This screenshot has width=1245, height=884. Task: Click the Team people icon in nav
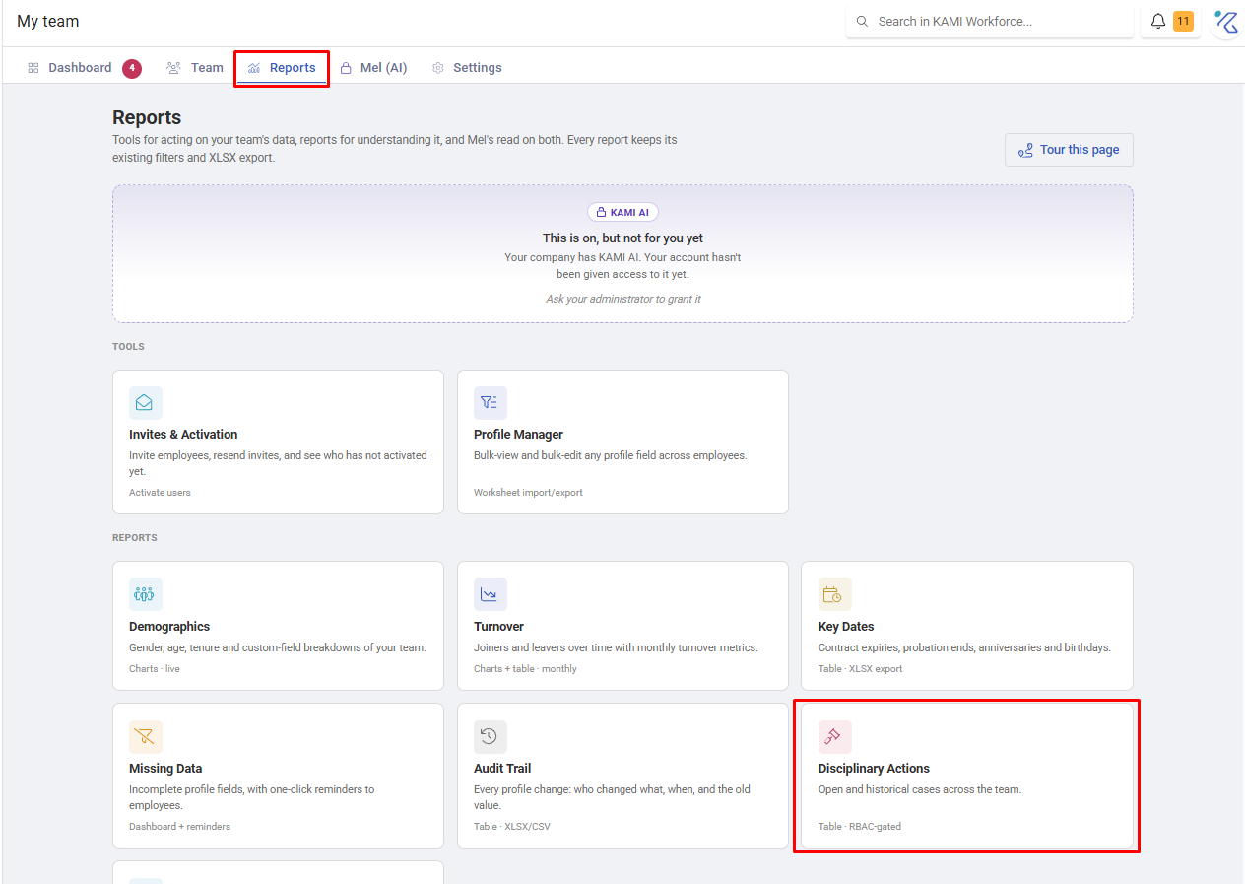[x=174, y=68]
